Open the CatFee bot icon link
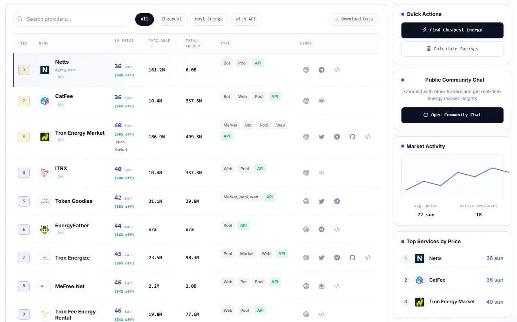Image resolution: width=517 pixels, height=322 pixels. (x=322, y=101)
